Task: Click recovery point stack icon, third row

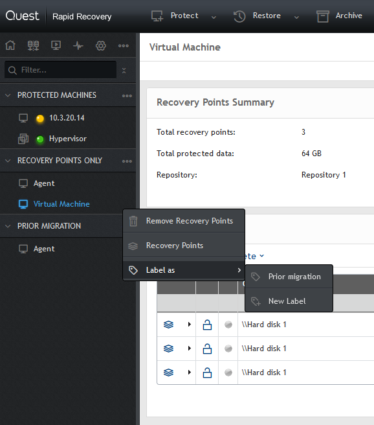Action: (x=168, y=373)
